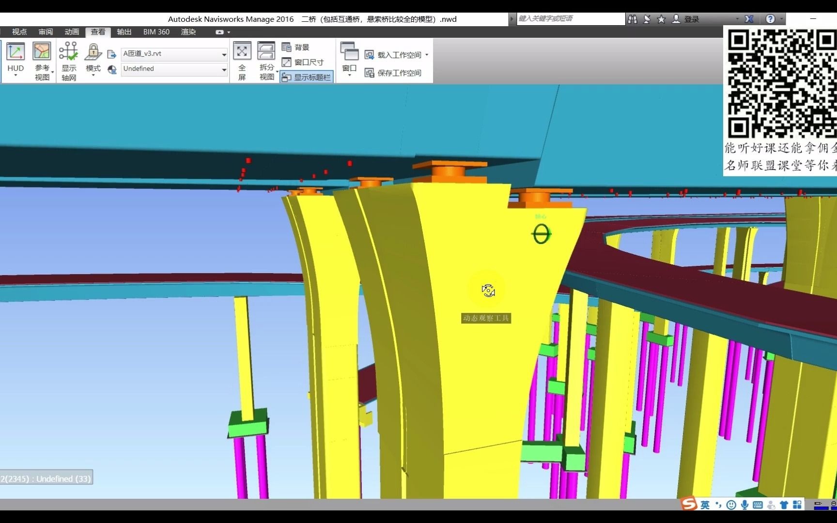Click 保存工作空间 save workspace
This screenshot has height=523, width=837.
pyautogui.click(x=393, y=73)
